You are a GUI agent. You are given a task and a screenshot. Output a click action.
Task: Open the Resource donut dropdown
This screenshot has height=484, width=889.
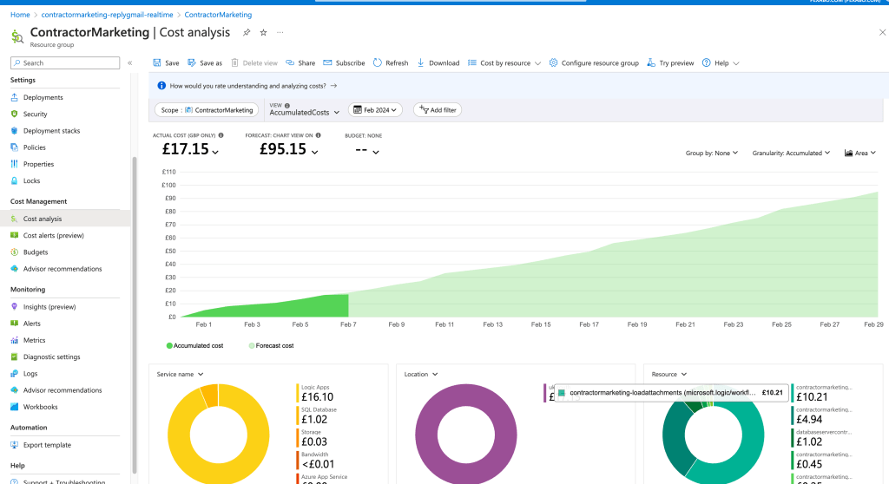tap(669, 374)
